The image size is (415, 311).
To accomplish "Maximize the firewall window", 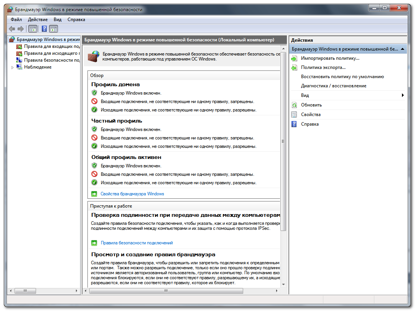I will 385,8.
